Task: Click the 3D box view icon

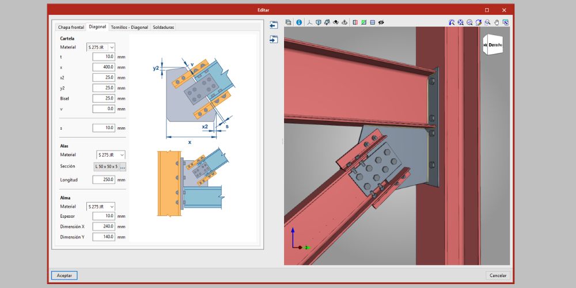Action: pos(318,22)
